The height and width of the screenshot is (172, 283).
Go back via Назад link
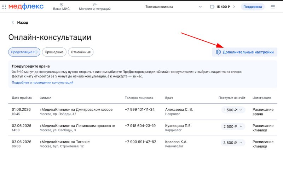coord(23,23)
